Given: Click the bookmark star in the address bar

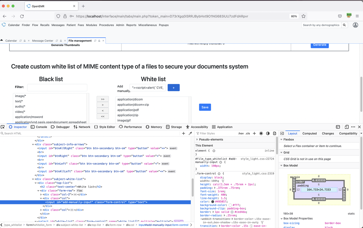Looking at the screenshot, I should click(303, 16).
